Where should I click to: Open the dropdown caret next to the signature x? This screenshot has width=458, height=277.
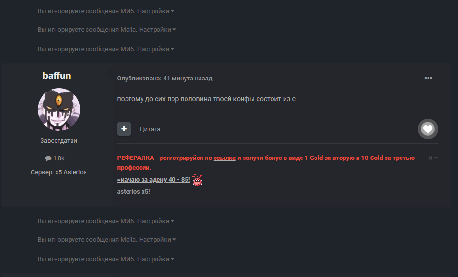[x=436, y=158]
